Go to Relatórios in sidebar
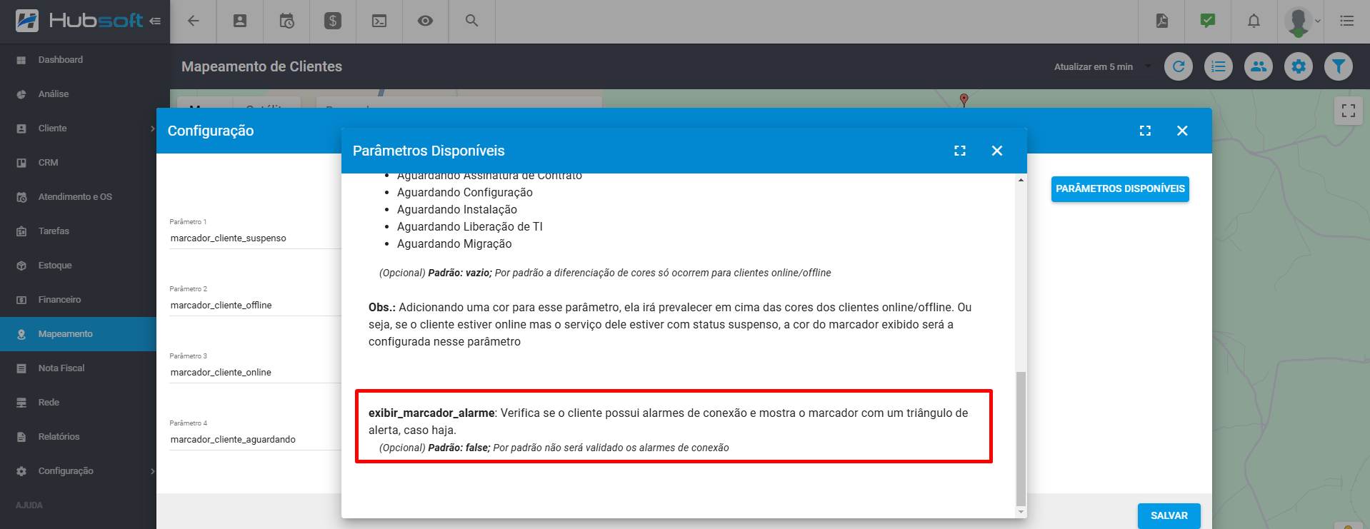Screen dimensions: 1370x529 tap(59, 437)
